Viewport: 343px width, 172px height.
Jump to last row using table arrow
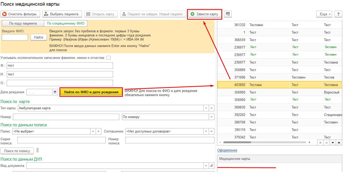339,143
